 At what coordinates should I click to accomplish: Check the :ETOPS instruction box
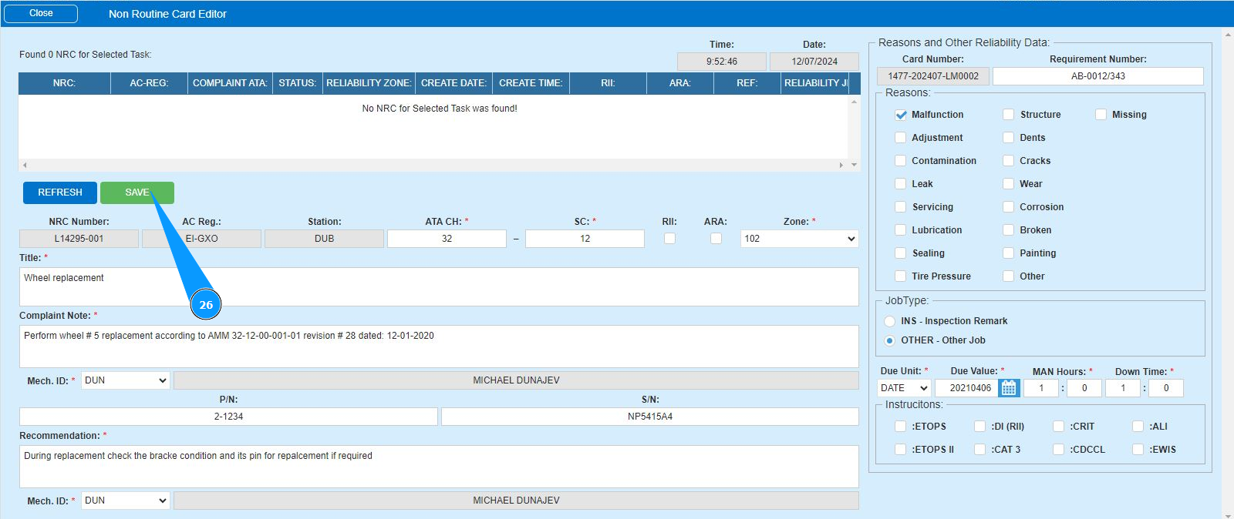[900, 427]
